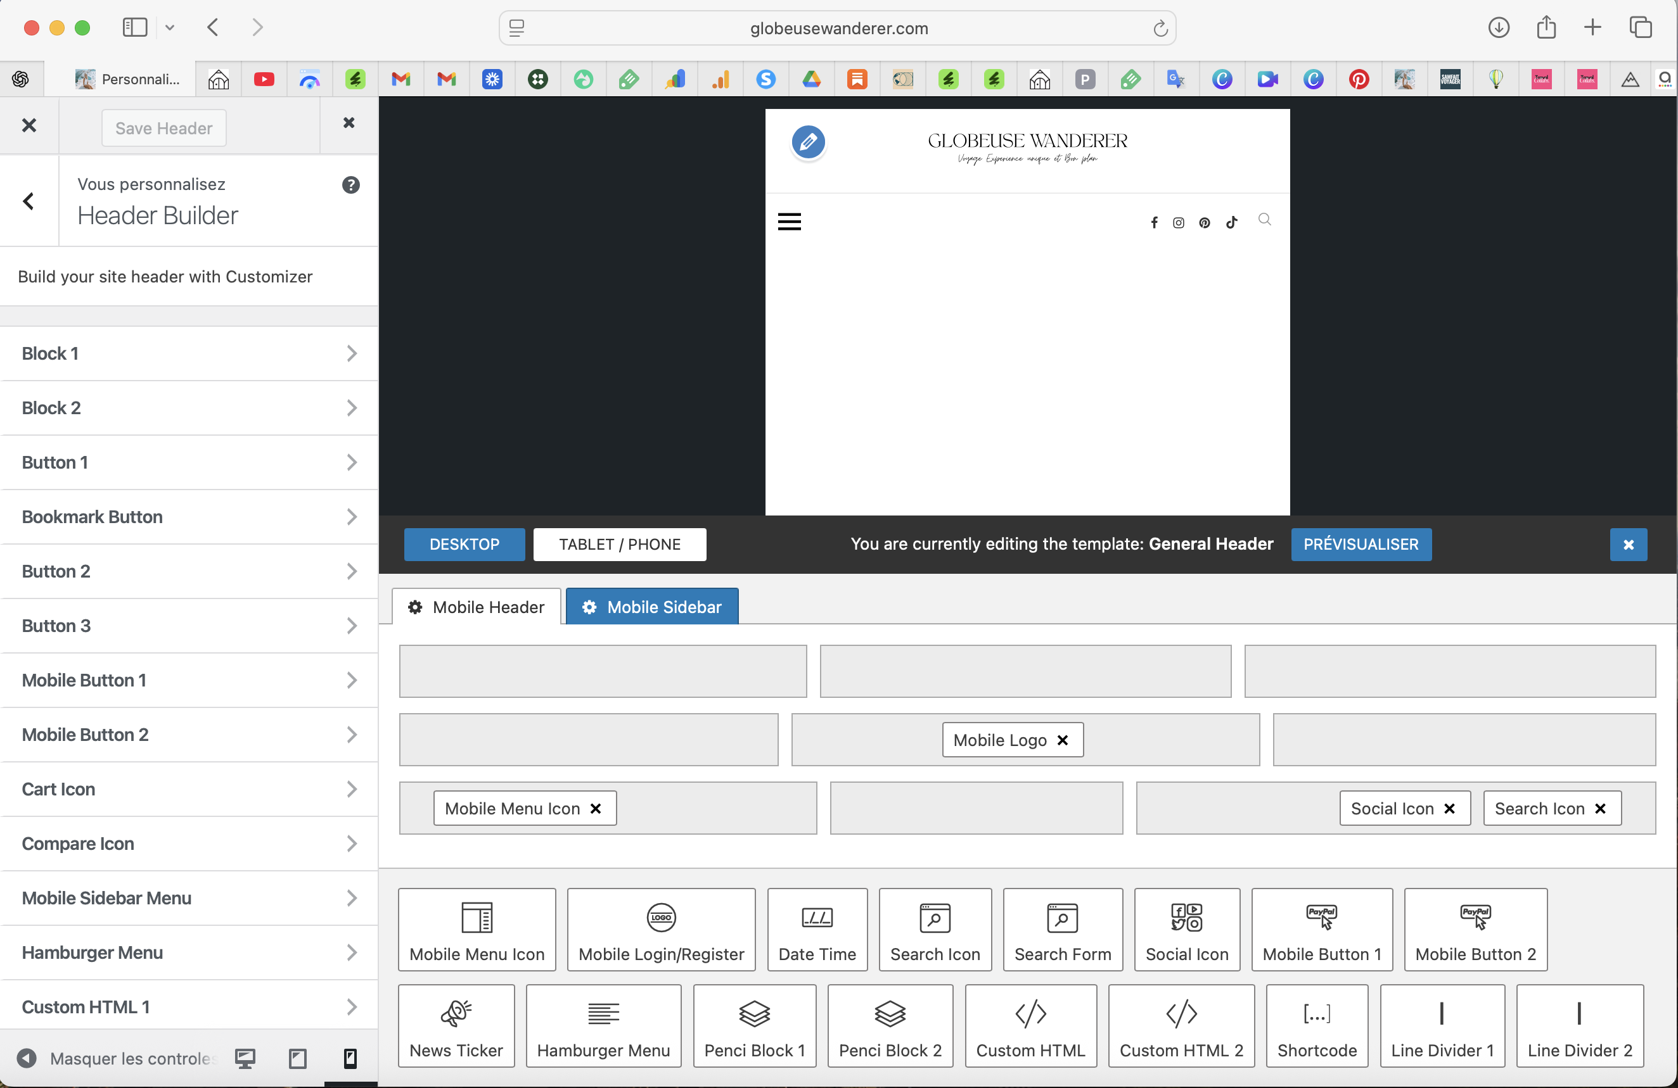Viewport: 1678px width, 1088px height.
Task: Switch to the Mobile Sidebar tab
Action: click(x=651, y=607)
